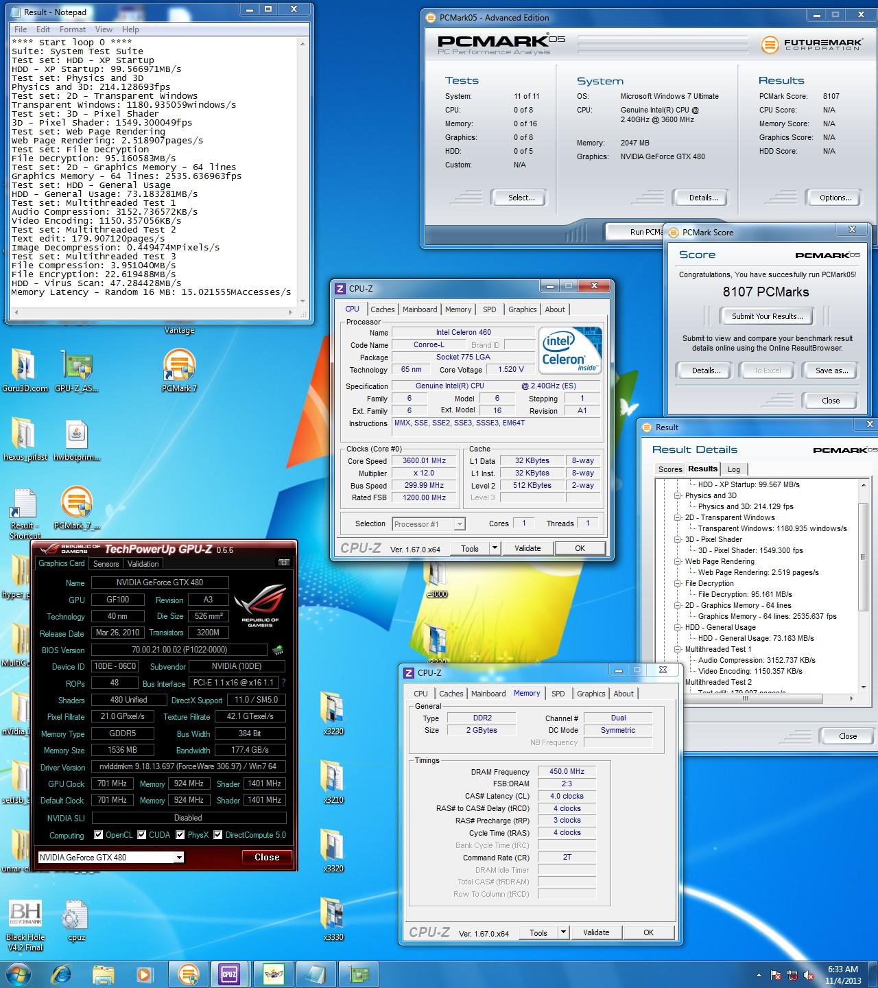Open Notepad Format menu

pyautogui.click(x=72, y=30)
